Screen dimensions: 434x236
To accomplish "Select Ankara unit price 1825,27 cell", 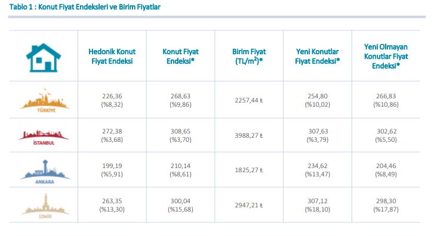I will pyautogui.click(x=249, y=170).
